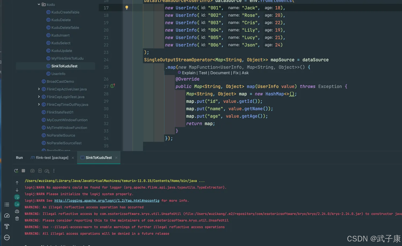Toggle scroll to end of console
This screenshot has height=246, width=402.
[x=17, y=204]
